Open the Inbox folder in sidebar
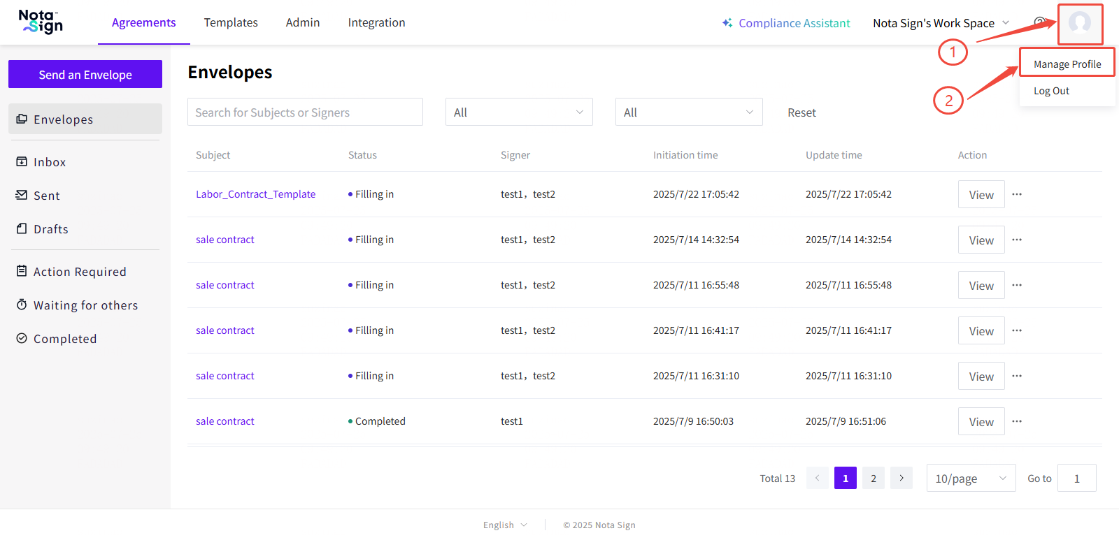Screen dimensions: 1119x540 (x=49, y=162)
